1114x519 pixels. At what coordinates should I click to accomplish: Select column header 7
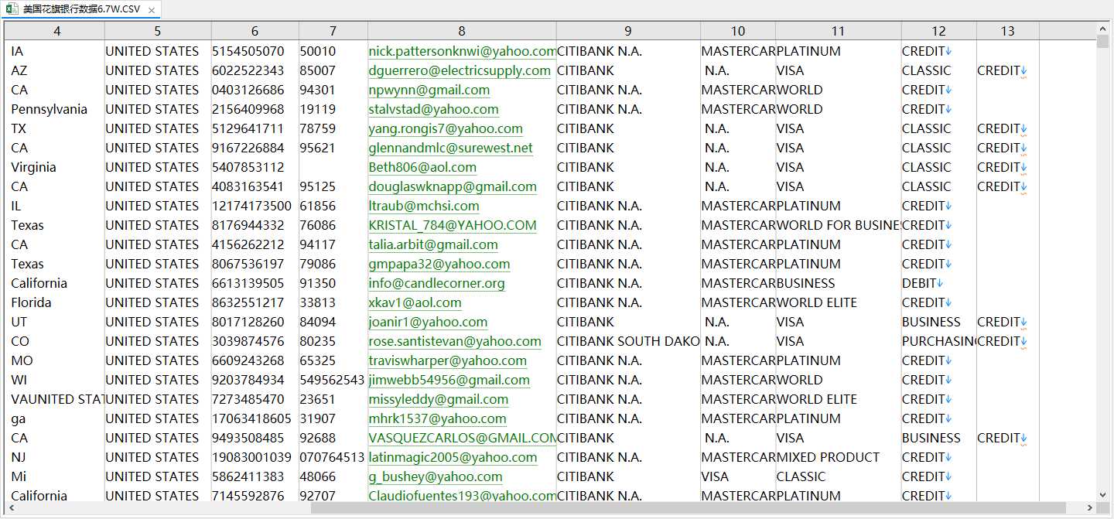[333, 31]
